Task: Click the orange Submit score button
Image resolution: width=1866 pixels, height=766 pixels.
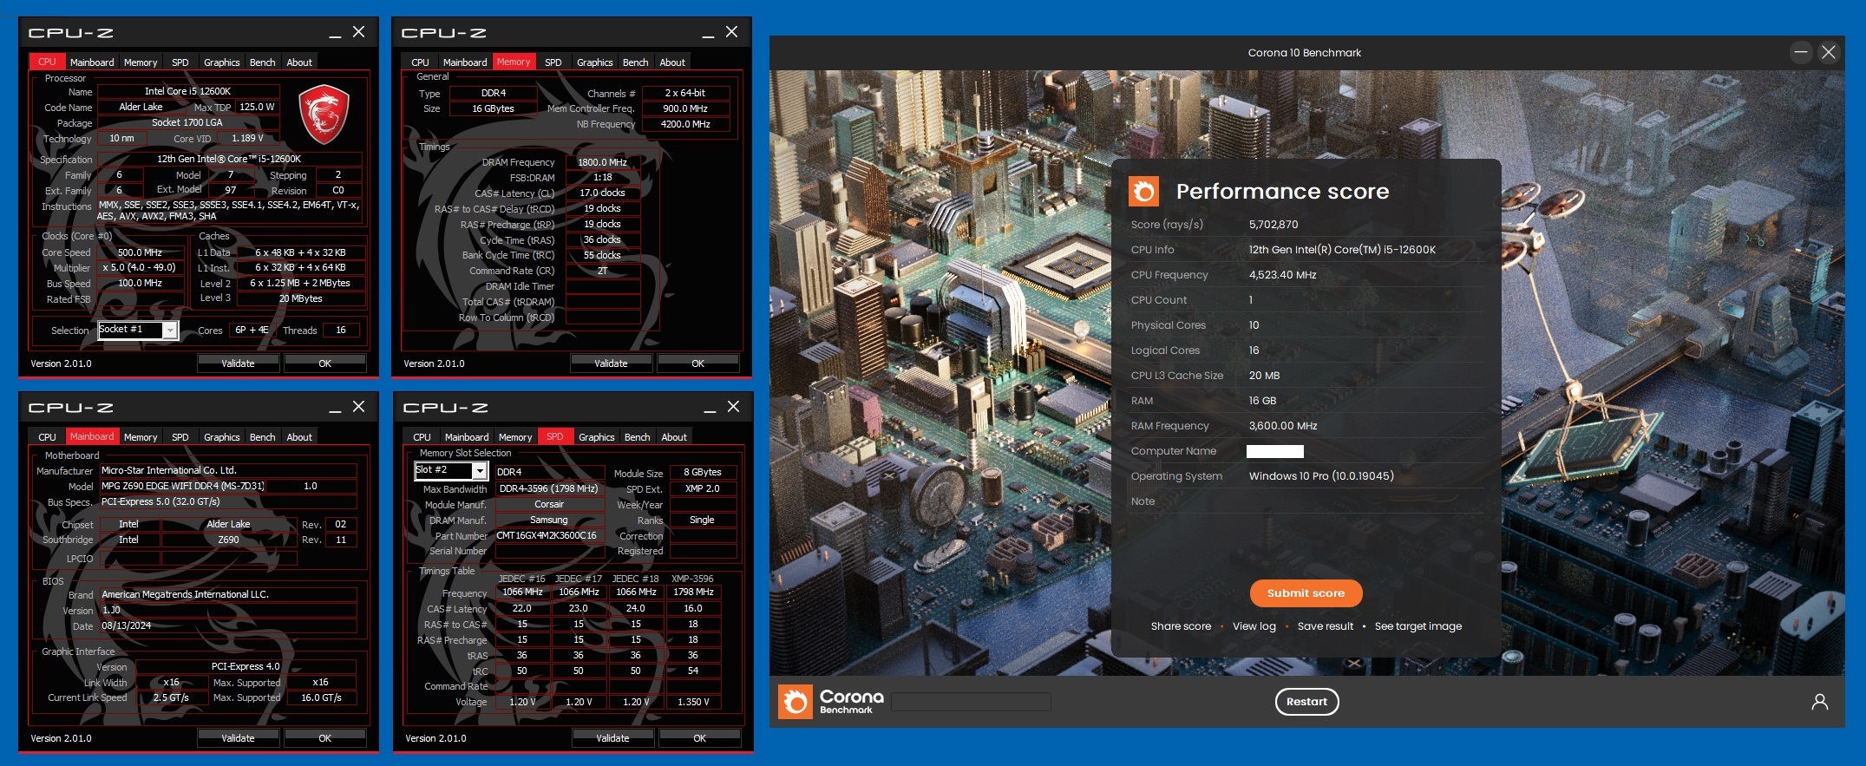Action: coord(1306,593)
